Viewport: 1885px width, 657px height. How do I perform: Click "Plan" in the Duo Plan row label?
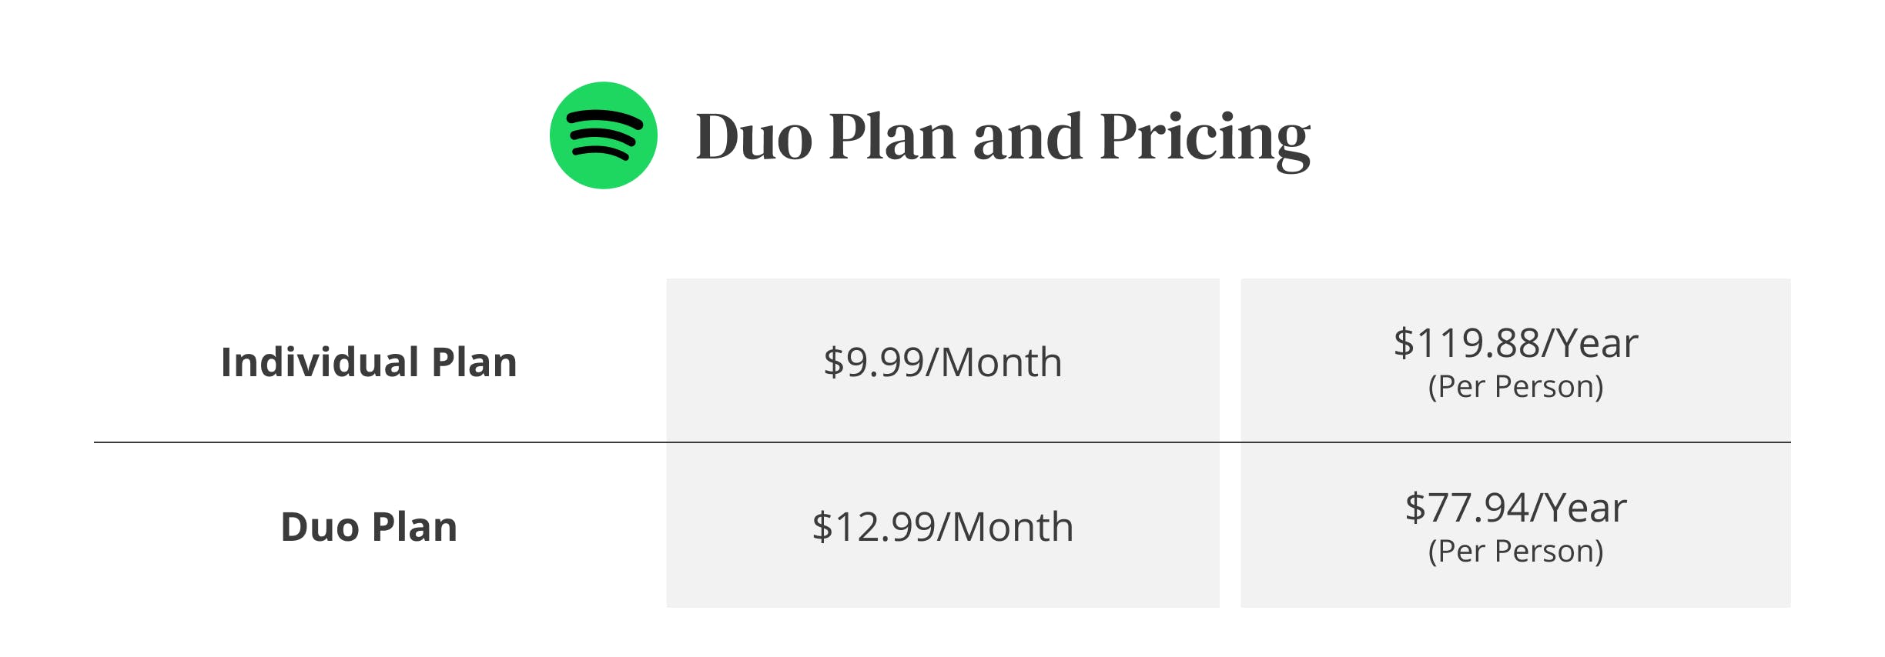tap(415, 527)
